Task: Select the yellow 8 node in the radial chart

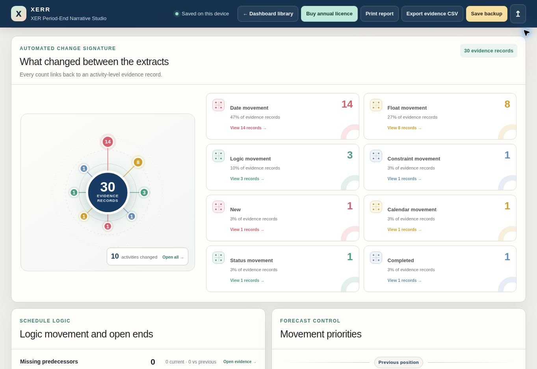Action: 138,162
